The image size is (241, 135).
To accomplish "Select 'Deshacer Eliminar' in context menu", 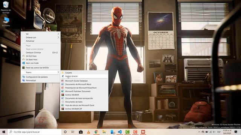I will pos(40,52).
